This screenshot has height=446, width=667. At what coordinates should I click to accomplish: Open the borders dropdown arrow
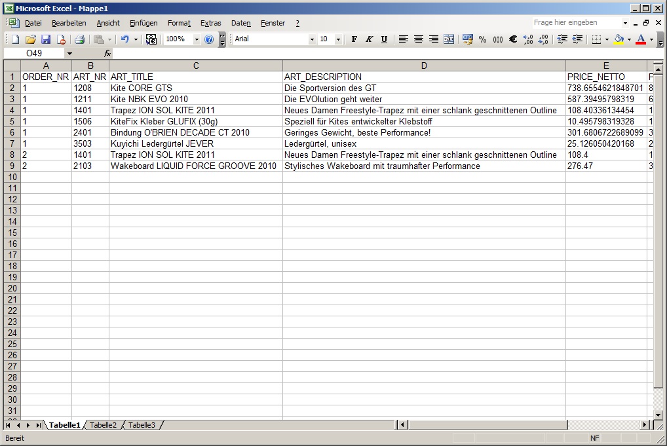tap(607, 39)
